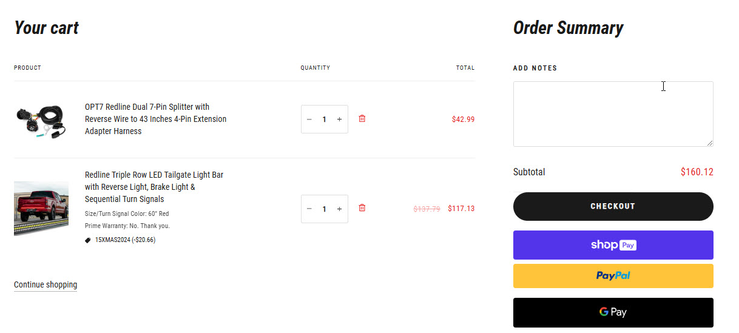Click the black Checkout button
The height and width of the screenshot is (333, 739).
point(613,206)
